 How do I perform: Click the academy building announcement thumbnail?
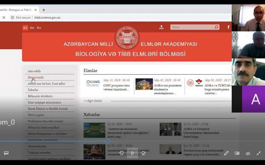[144, 84]
